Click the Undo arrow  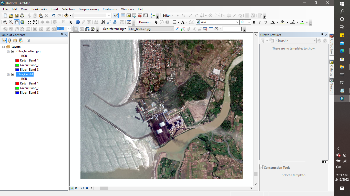coord(53,16)
